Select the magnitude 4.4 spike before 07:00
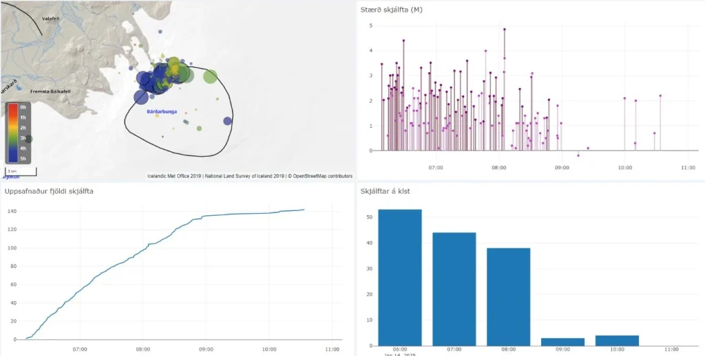 [x=403, y=41]
